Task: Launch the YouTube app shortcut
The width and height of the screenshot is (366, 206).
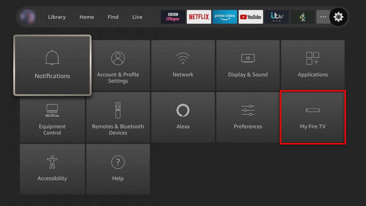Action: [x=251, y=17]
